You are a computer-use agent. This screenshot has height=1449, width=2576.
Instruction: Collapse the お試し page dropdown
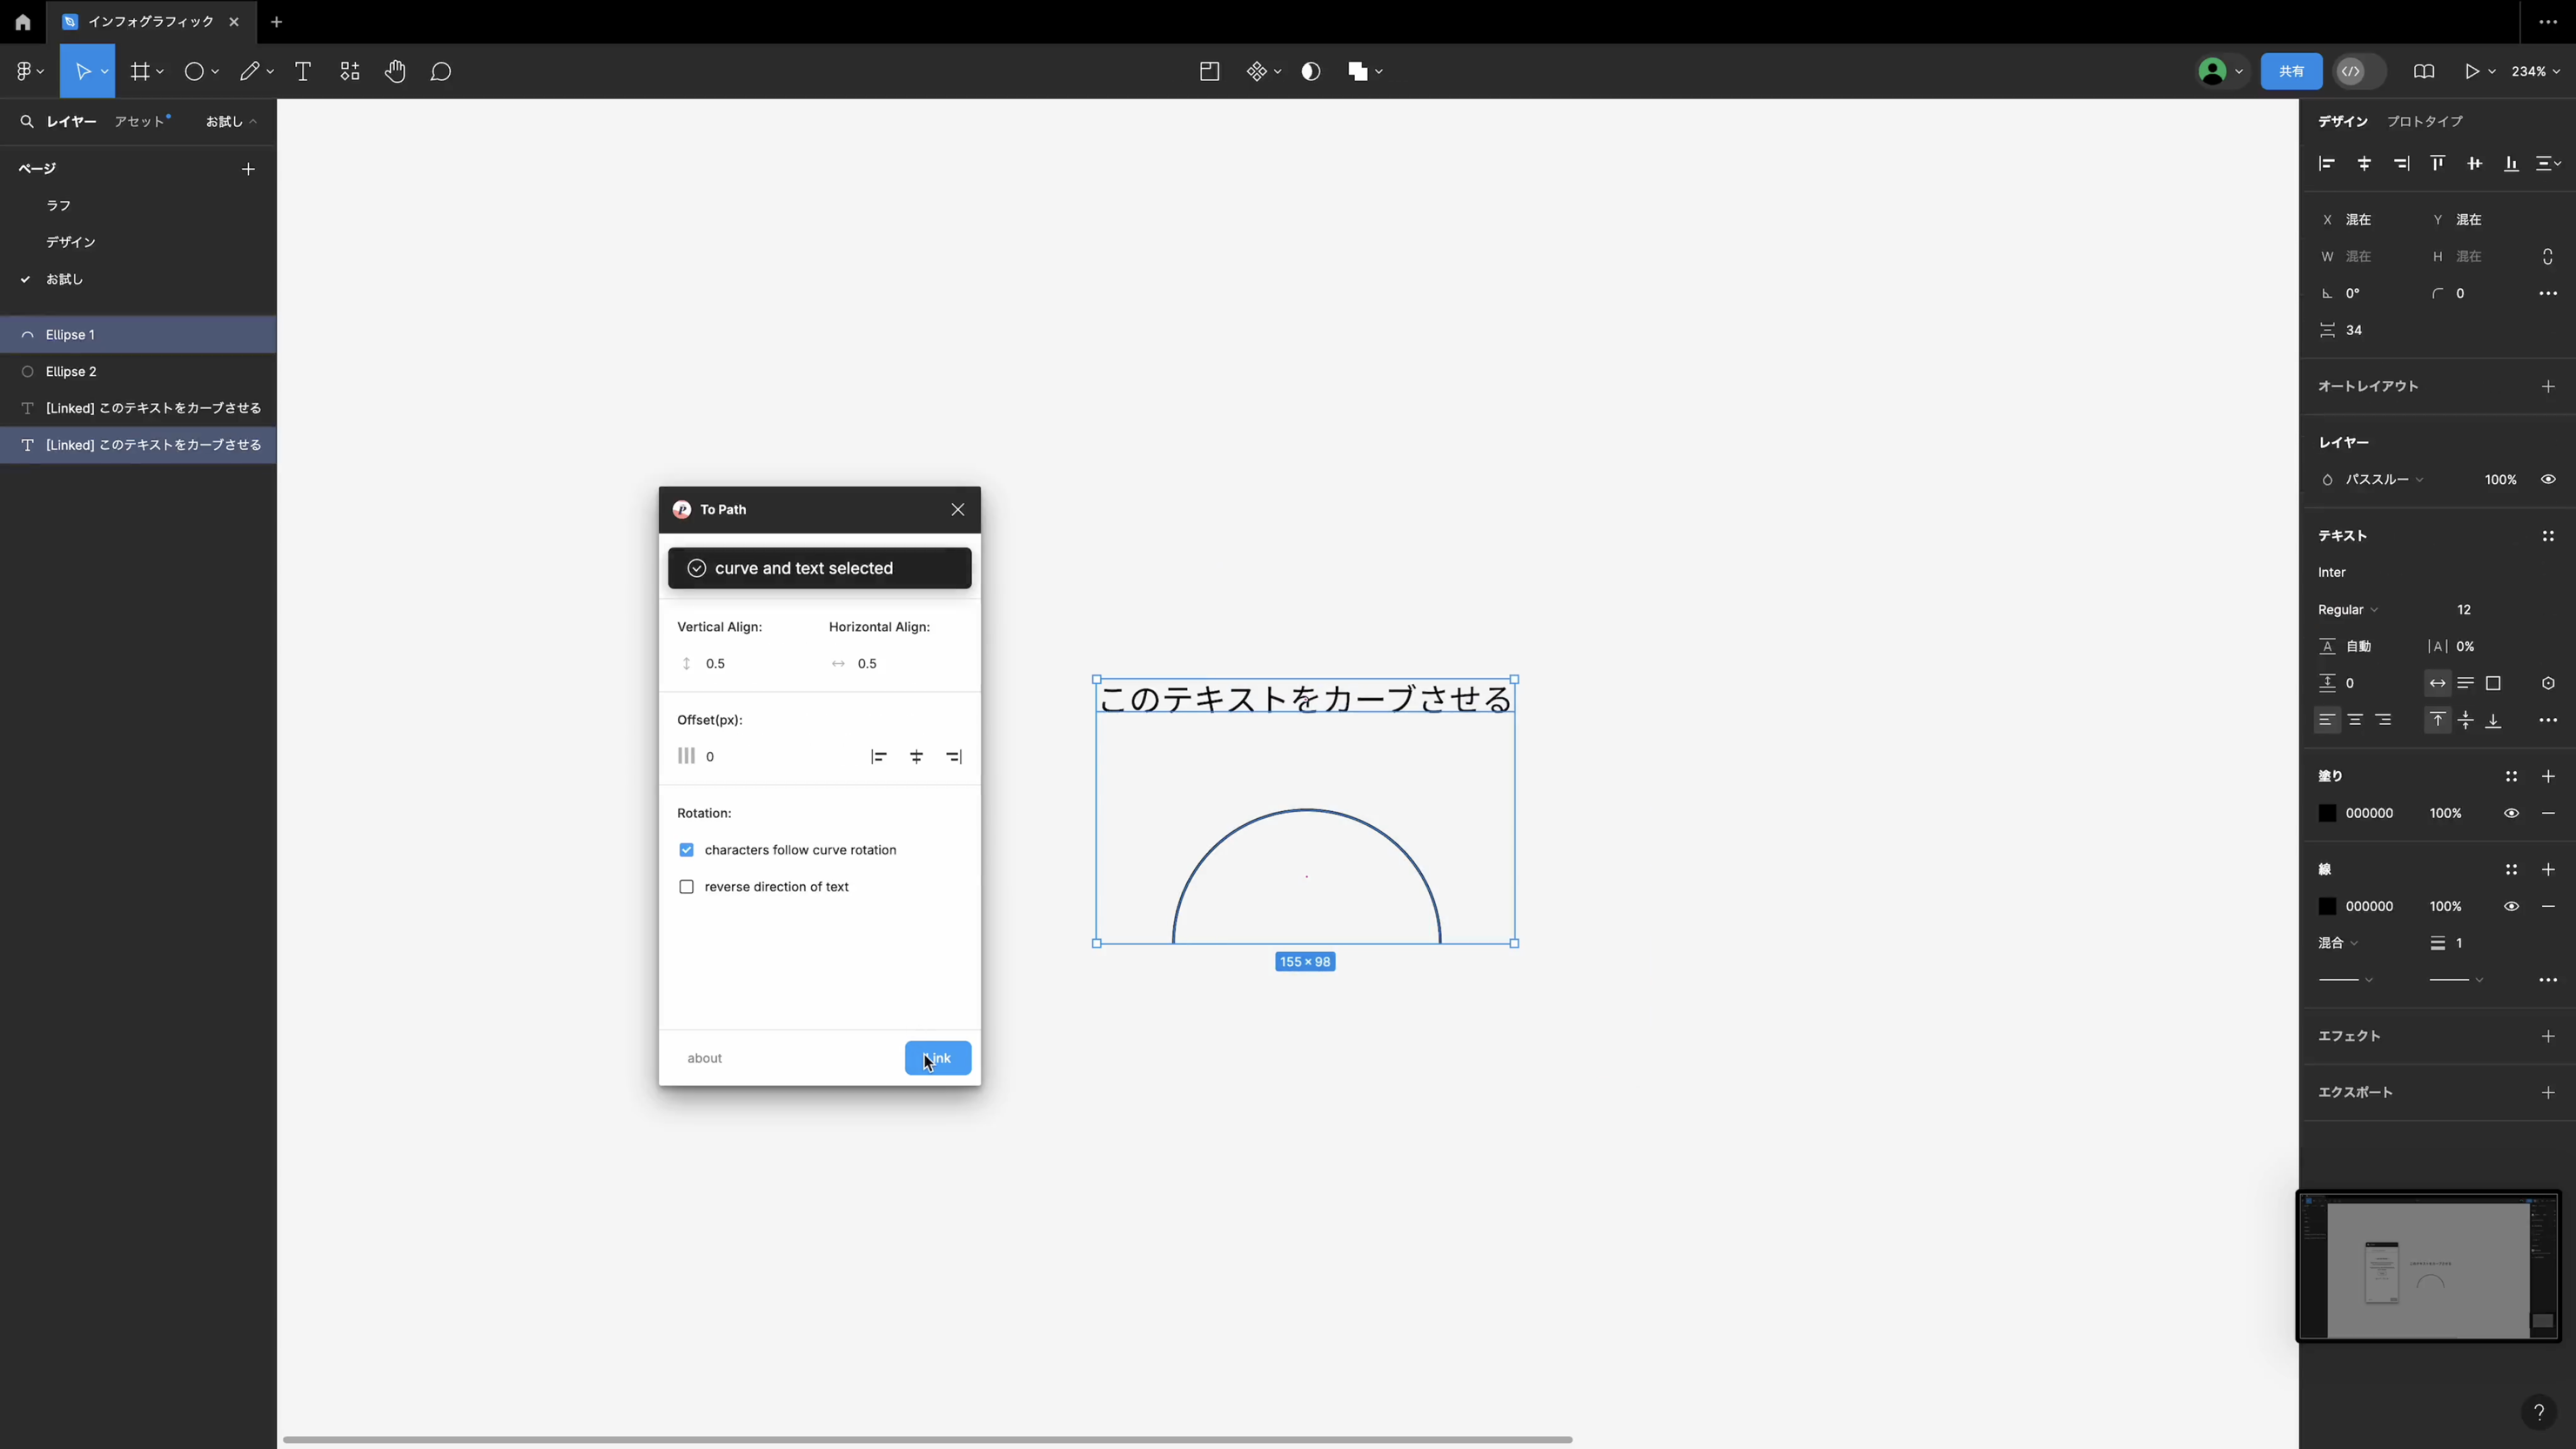tap(232, 122)
